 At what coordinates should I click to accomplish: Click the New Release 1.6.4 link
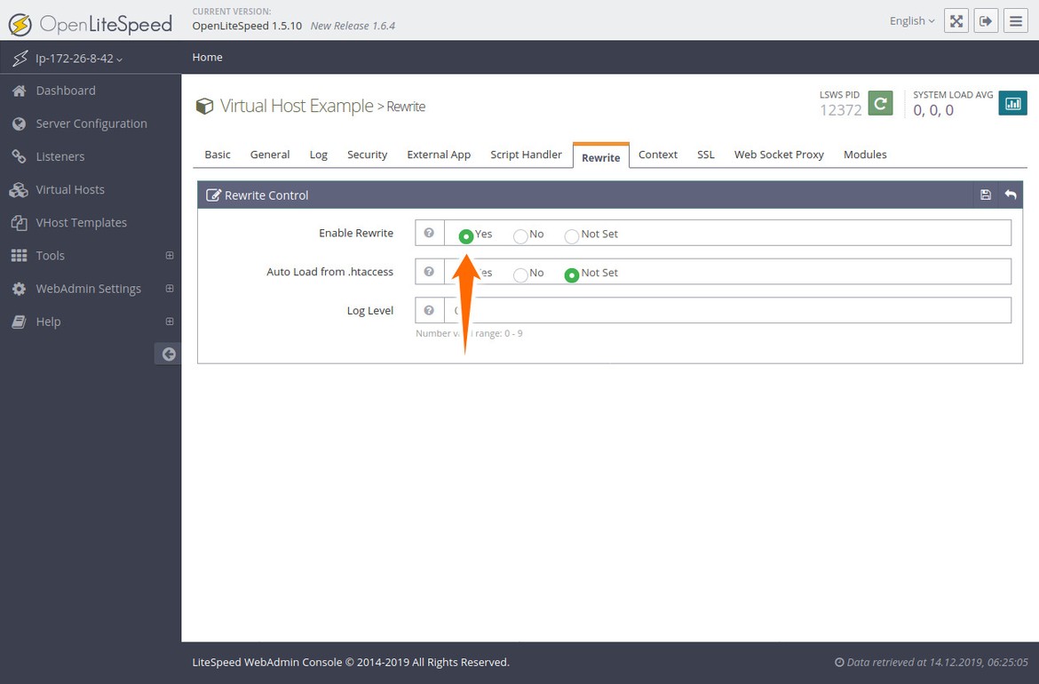[353, 26]
